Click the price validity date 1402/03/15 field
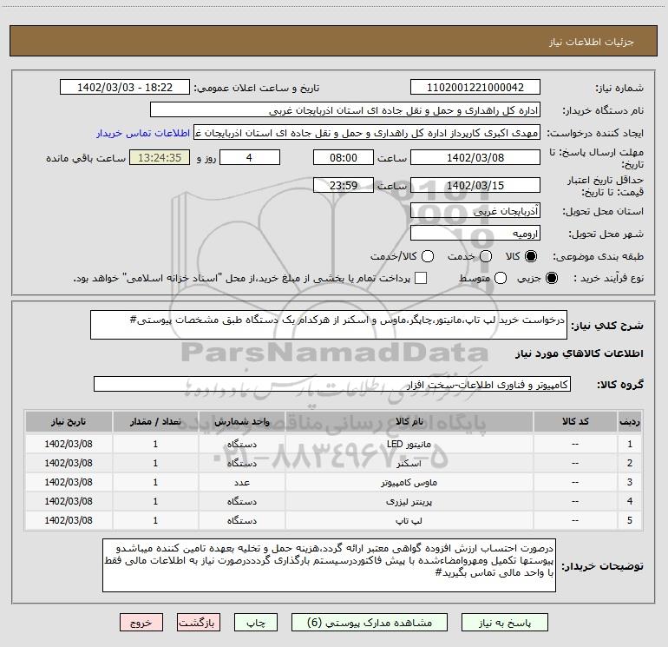 (x=475, y=186)
